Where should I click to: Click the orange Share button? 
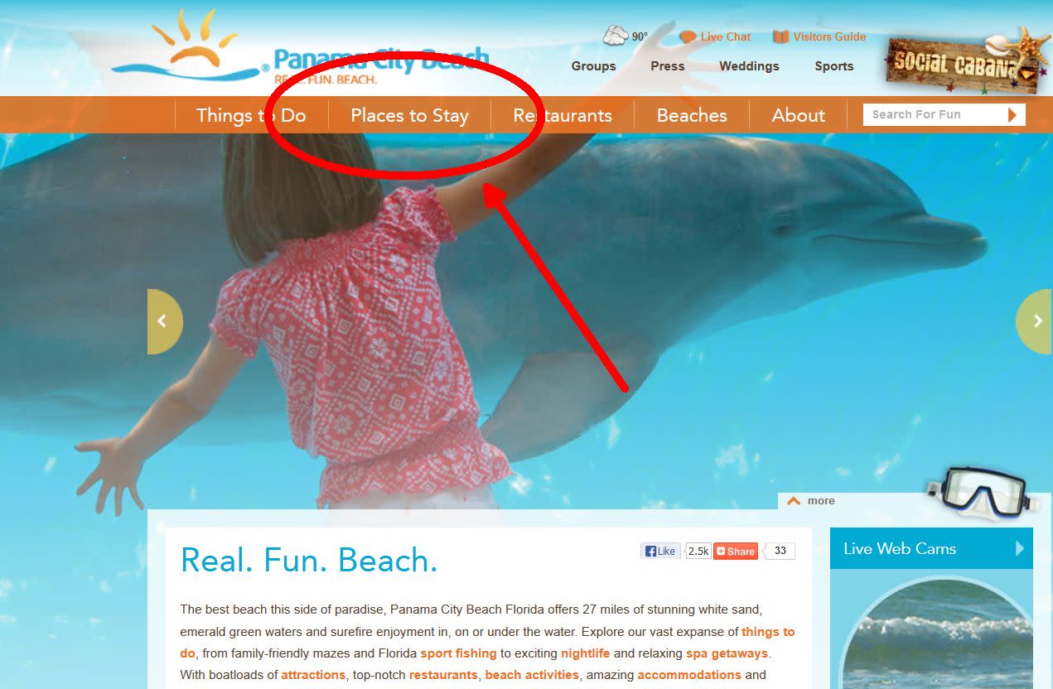(736, 551)
